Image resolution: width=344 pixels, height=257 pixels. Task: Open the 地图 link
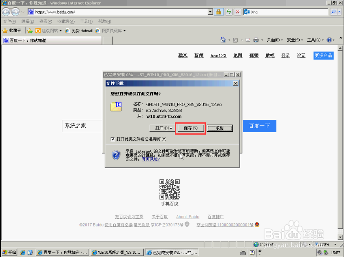point(238,55)
